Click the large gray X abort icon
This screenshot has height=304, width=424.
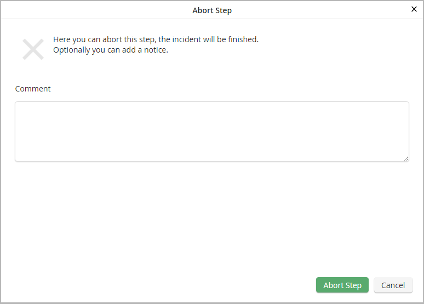33,49
